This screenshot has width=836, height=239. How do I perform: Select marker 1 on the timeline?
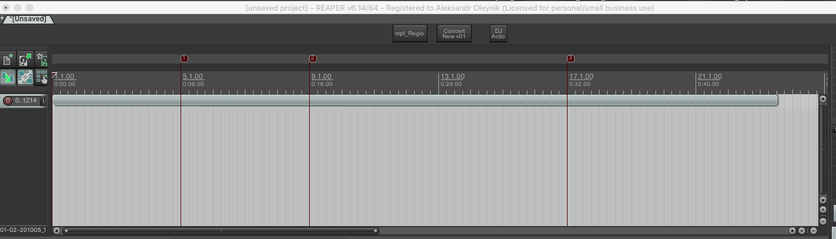184,58
